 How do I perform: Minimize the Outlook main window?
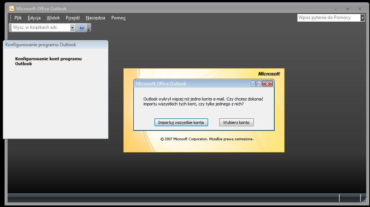[x=337, y=9]
